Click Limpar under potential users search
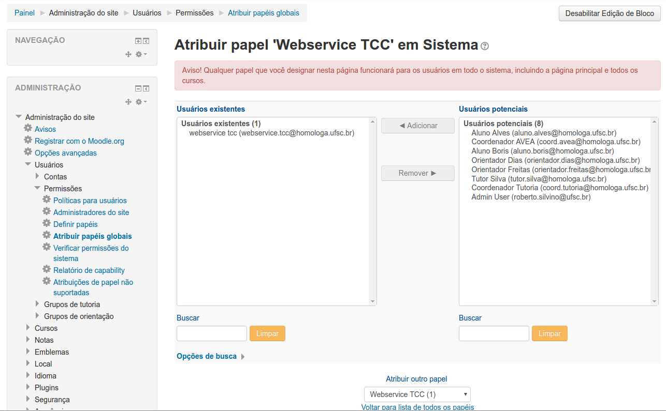This screenshot has height=411, width=666. pos(549,333)
